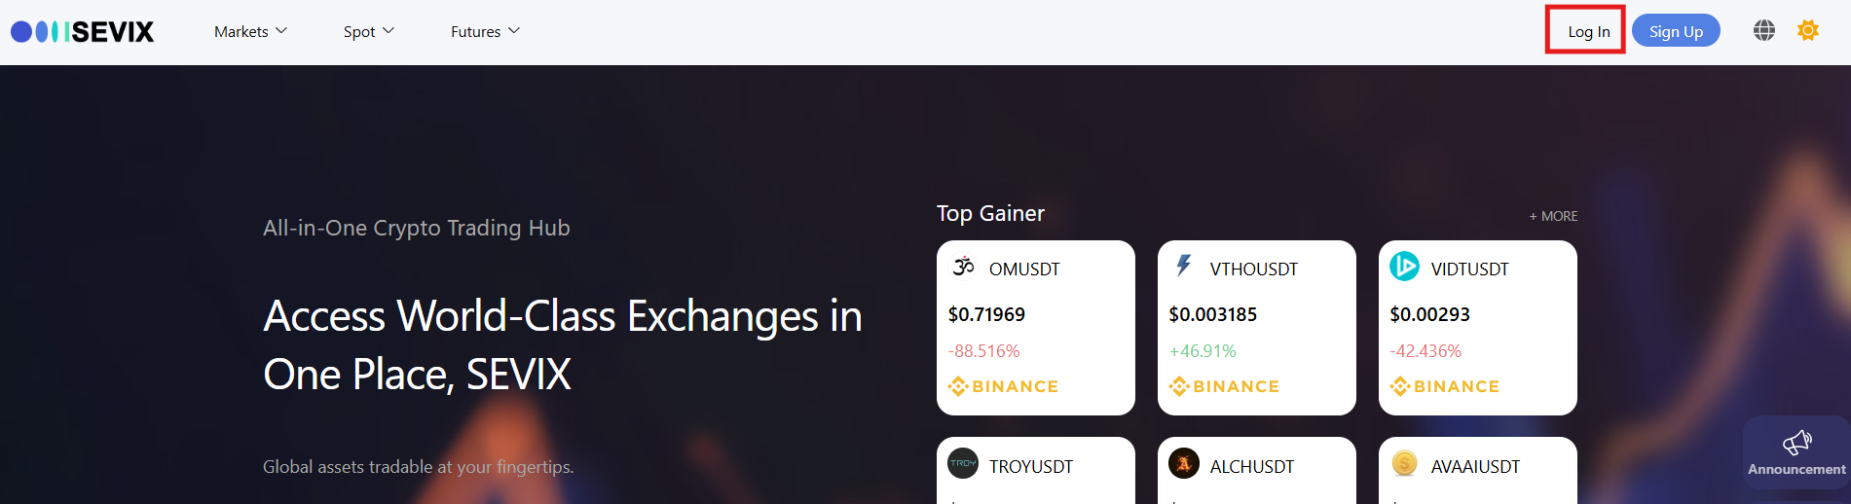Viewport: 1851px width, 504px height.
Task: Click the VTHOUSDT lightning coin icon
Action: click(1184, 267)
